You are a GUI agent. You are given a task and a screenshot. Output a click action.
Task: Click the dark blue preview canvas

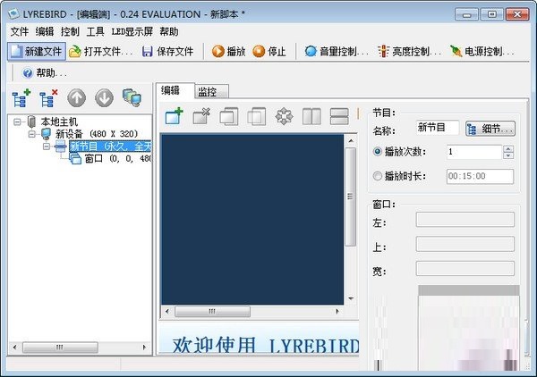point(252,219)
